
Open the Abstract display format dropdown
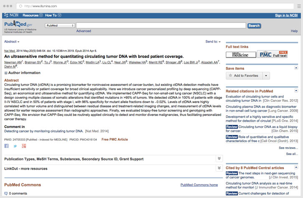(12, 42)
